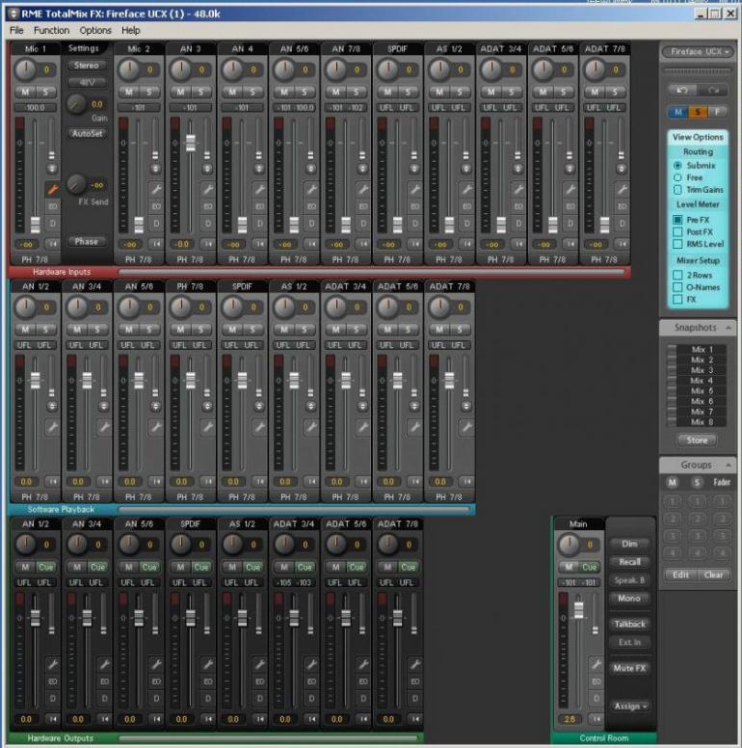The width and height of the screenshot is (742, 748).
Task: Click the Store snapshot button
Action: 697,441
